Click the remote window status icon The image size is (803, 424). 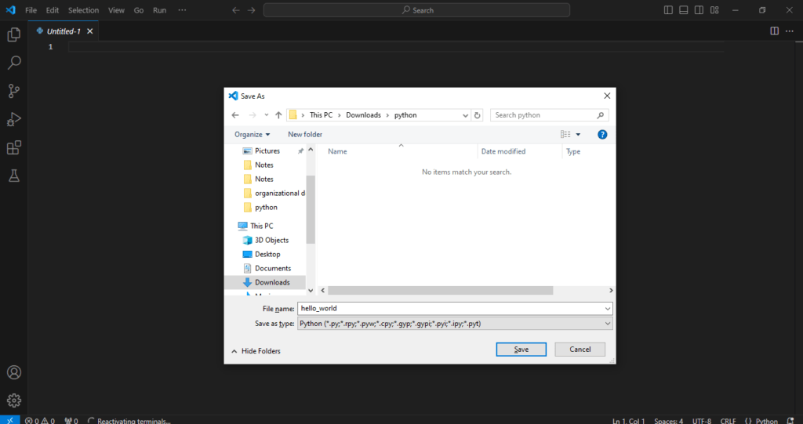[x=9, y=420]
